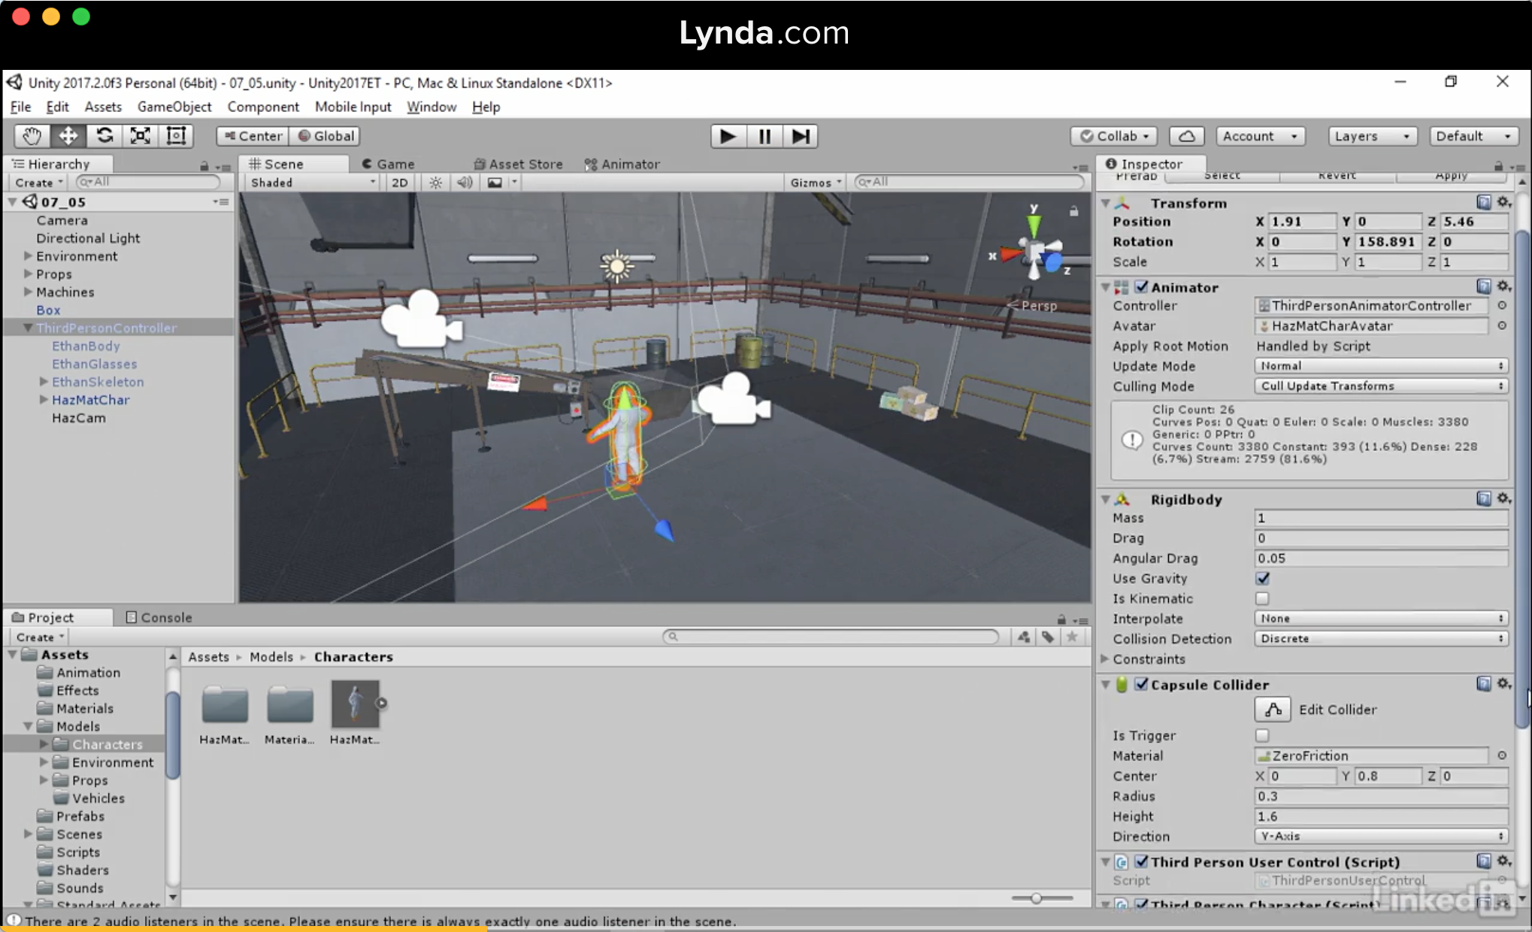Screen dimensions: 1532x932
Task: Click the Collab button
Action: (x=1114, y=136)
